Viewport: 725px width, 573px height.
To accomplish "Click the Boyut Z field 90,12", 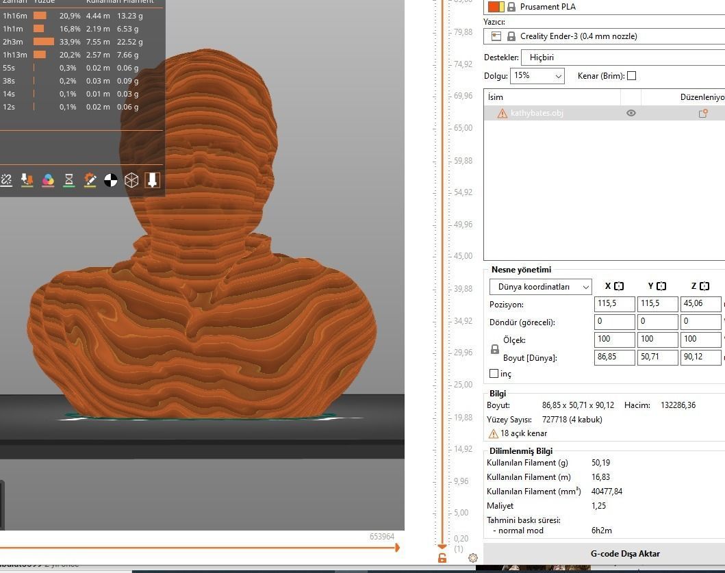I will pyautogui.click(x=700, y=357).
